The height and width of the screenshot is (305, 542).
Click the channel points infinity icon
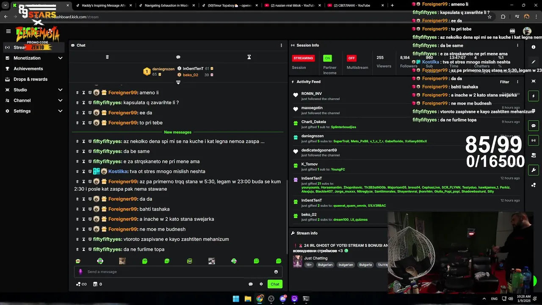point(81,284)
